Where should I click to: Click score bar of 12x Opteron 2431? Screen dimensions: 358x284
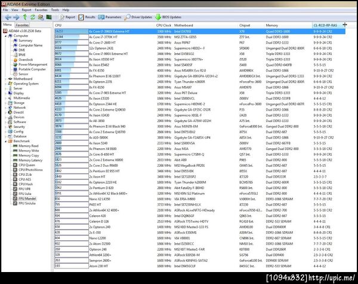click(x=72, y=48)
